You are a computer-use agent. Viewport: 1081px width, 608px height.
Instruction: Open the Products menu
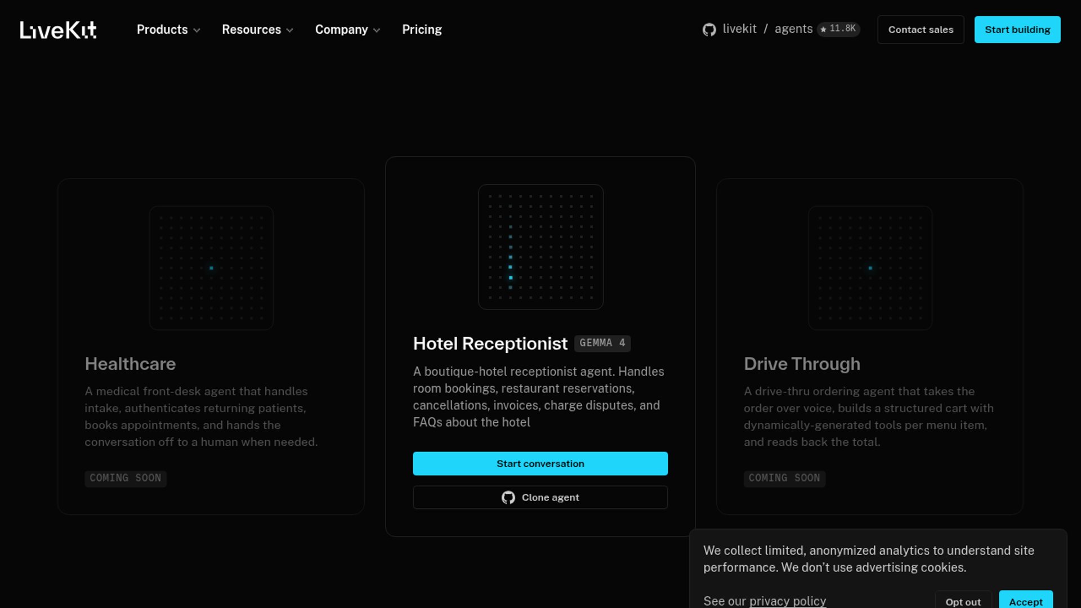click(x=168, y=30)
